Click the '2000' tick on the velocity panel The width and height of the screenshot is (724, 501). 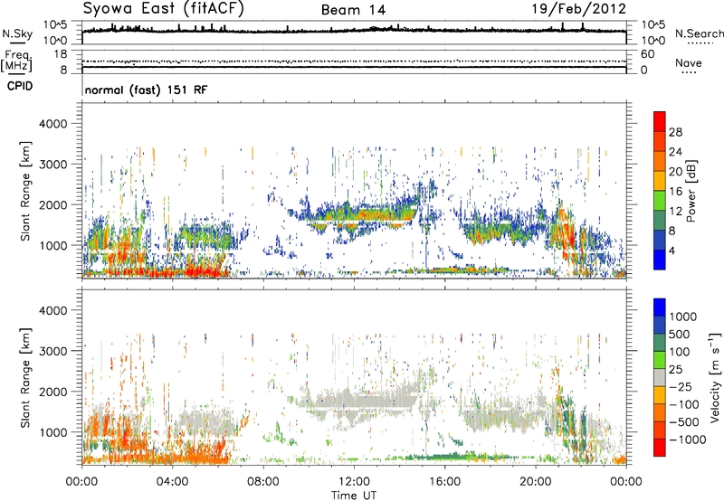click(x=52, y=392)
